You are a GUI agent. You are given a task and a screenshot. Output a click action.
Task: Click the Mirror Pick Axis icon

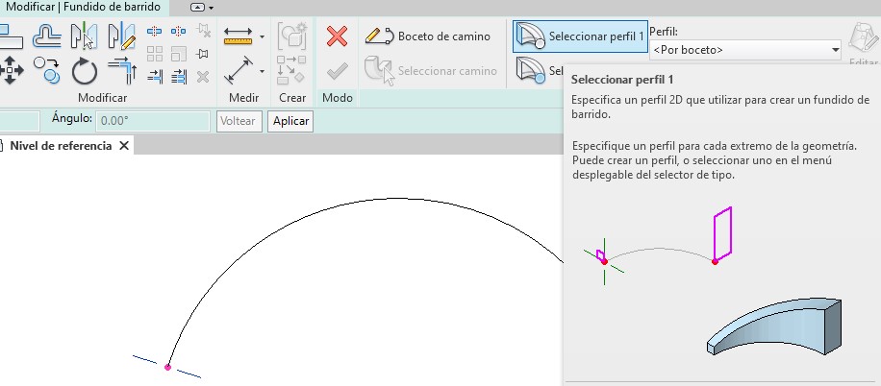(85, 36)
